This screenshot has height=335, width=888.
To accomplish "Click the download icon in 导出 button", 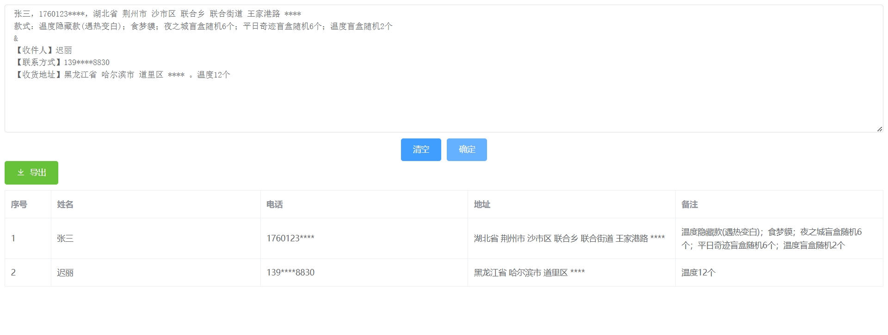I will point(21,173).
